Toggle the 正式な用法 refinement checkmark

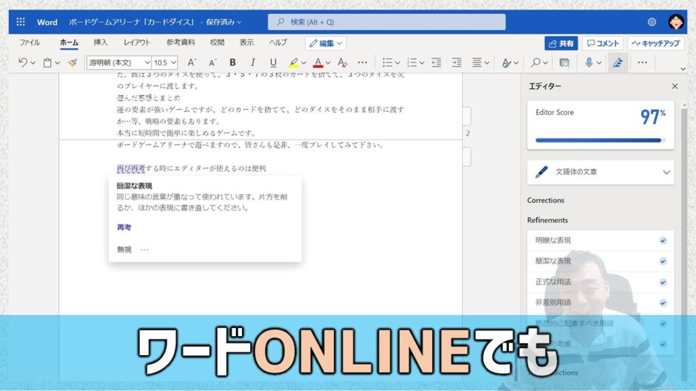[663, 282]
